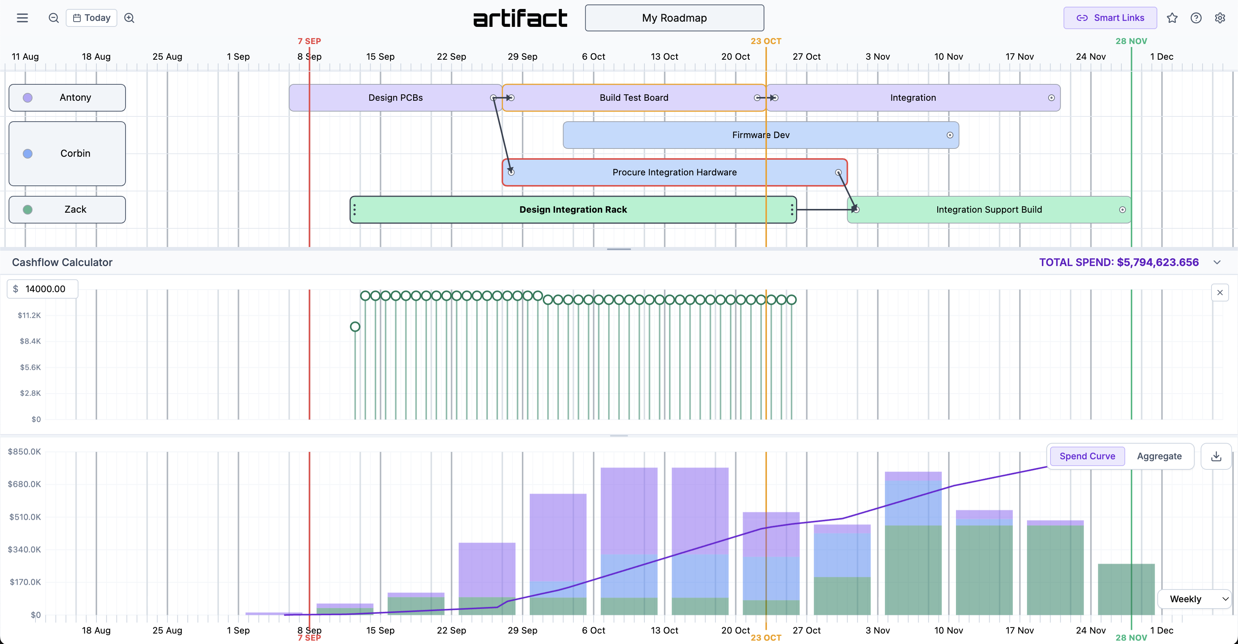Click the 28 NOV milestone marker
Viewport: 1238px width, 644px height.
coord(1131,41)
